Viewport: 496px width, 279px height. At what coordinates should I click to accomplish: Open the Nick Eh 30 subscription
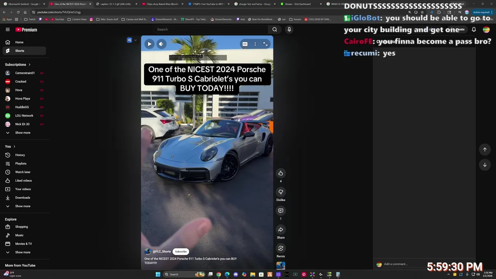(24, 124)
